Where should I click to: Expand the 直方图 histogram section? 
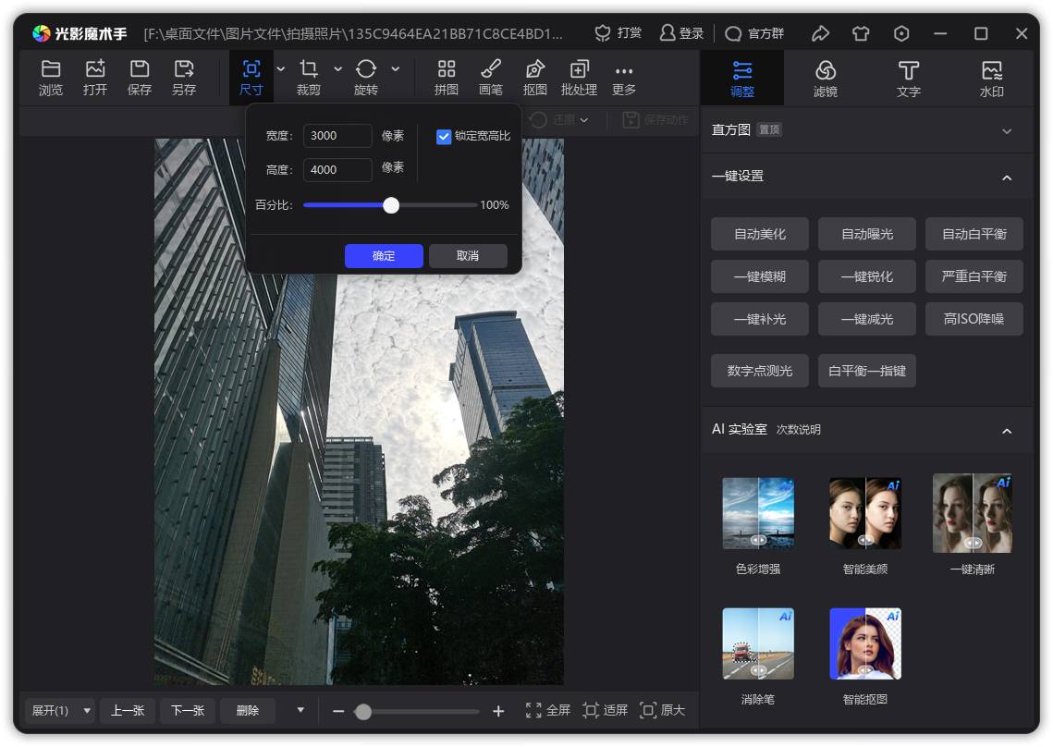(x=1007, y=130)
